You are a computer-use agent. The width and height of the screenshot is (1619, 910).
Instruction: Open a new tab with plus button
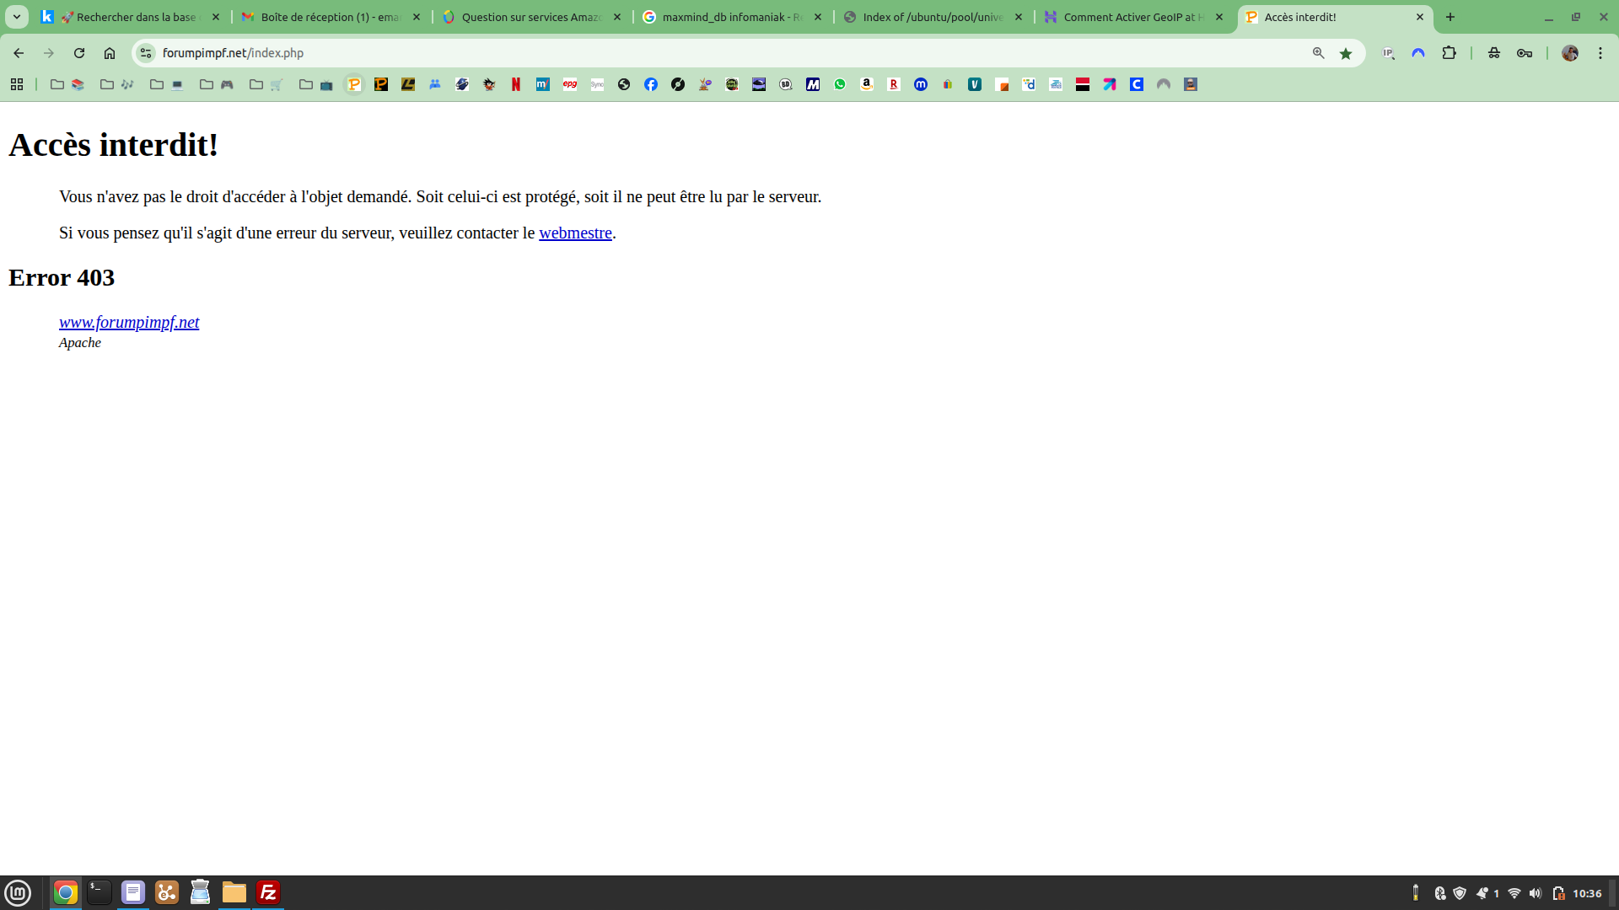1450,17
